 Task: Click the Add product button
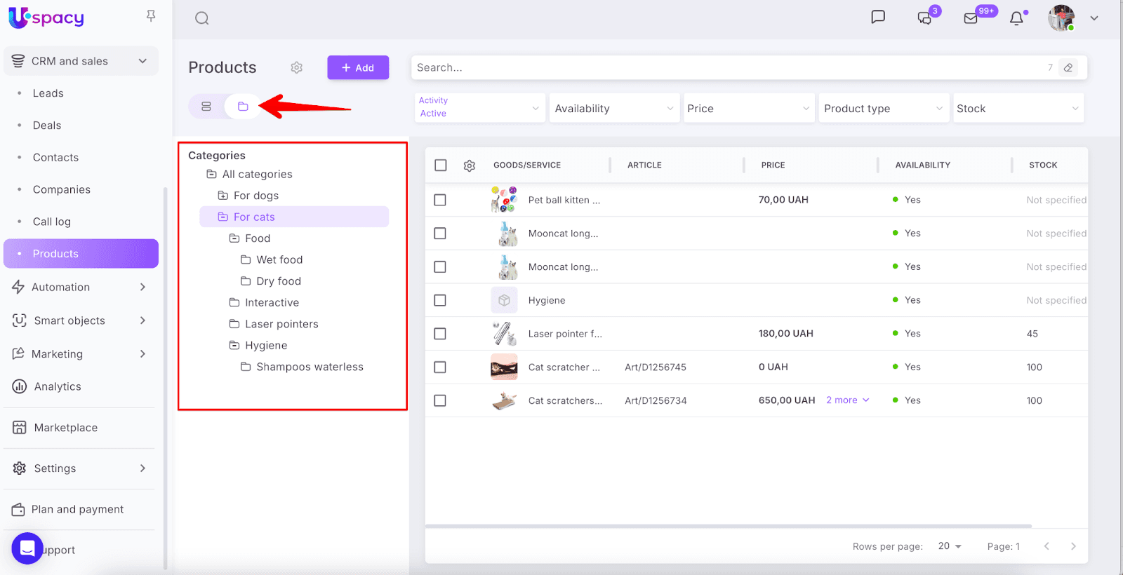(x=358, y=68)
